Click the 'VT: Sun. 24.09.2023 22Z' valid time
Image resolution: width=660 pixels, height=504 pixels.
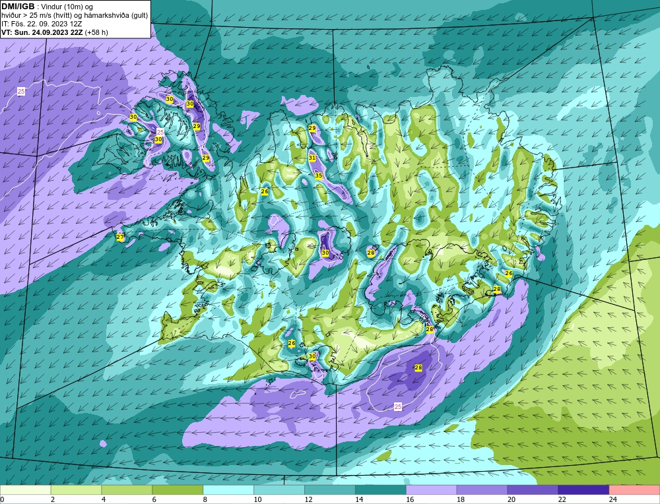tap(42, 32)
